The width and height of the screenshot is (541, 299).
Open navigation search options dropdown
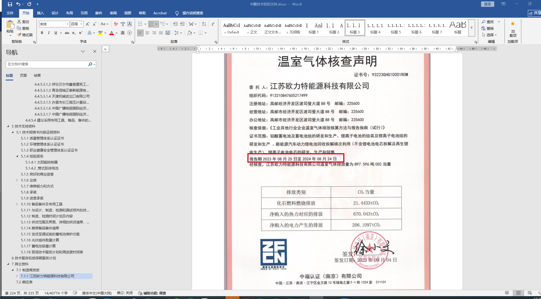(x=94, y=64)
